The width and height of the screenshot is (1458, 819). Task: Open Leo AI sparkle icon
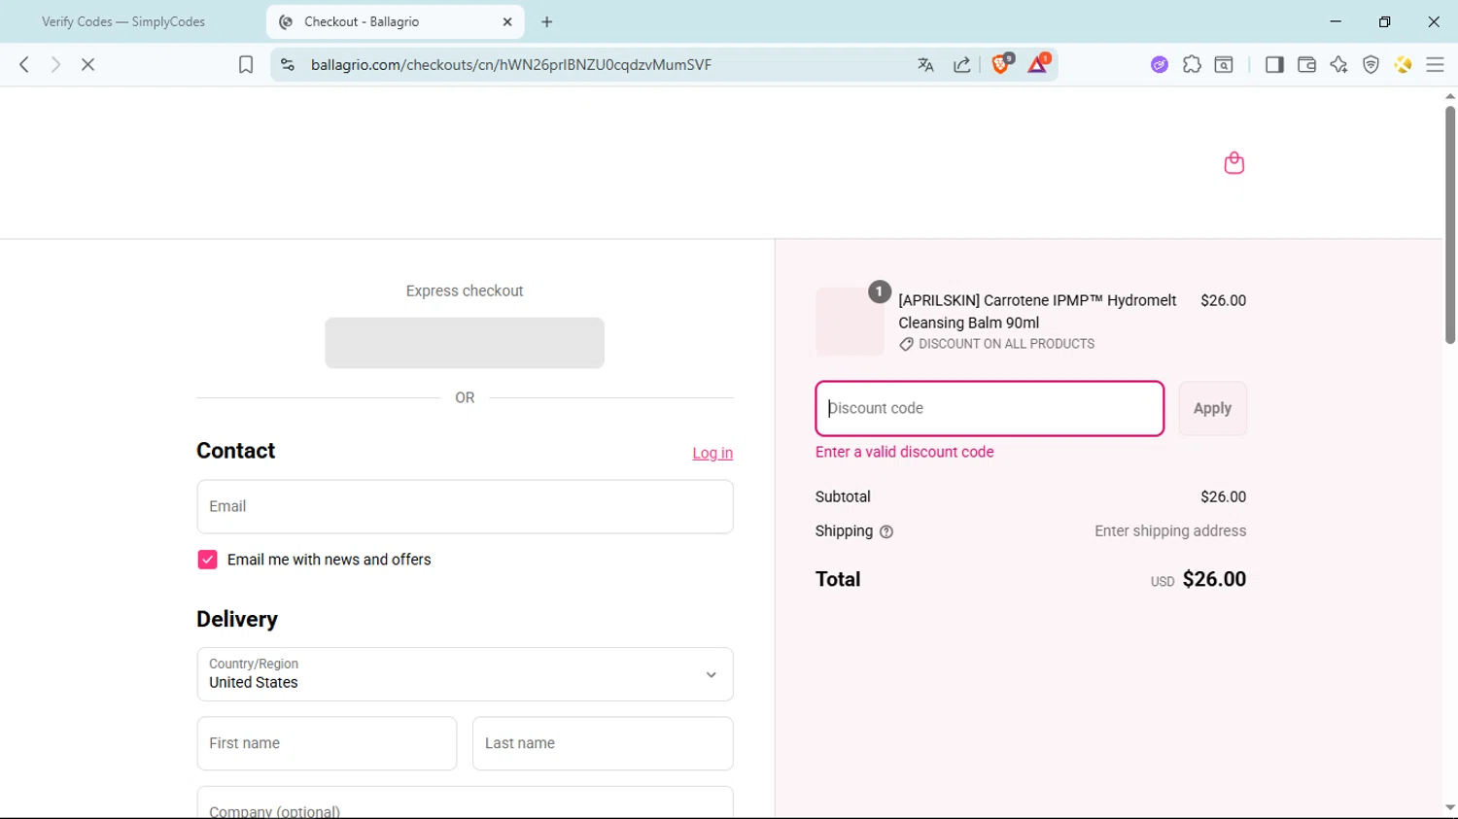1338,64
